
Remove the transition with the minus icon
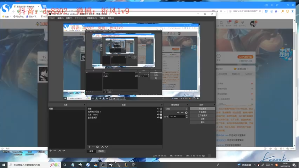[182, 113]
